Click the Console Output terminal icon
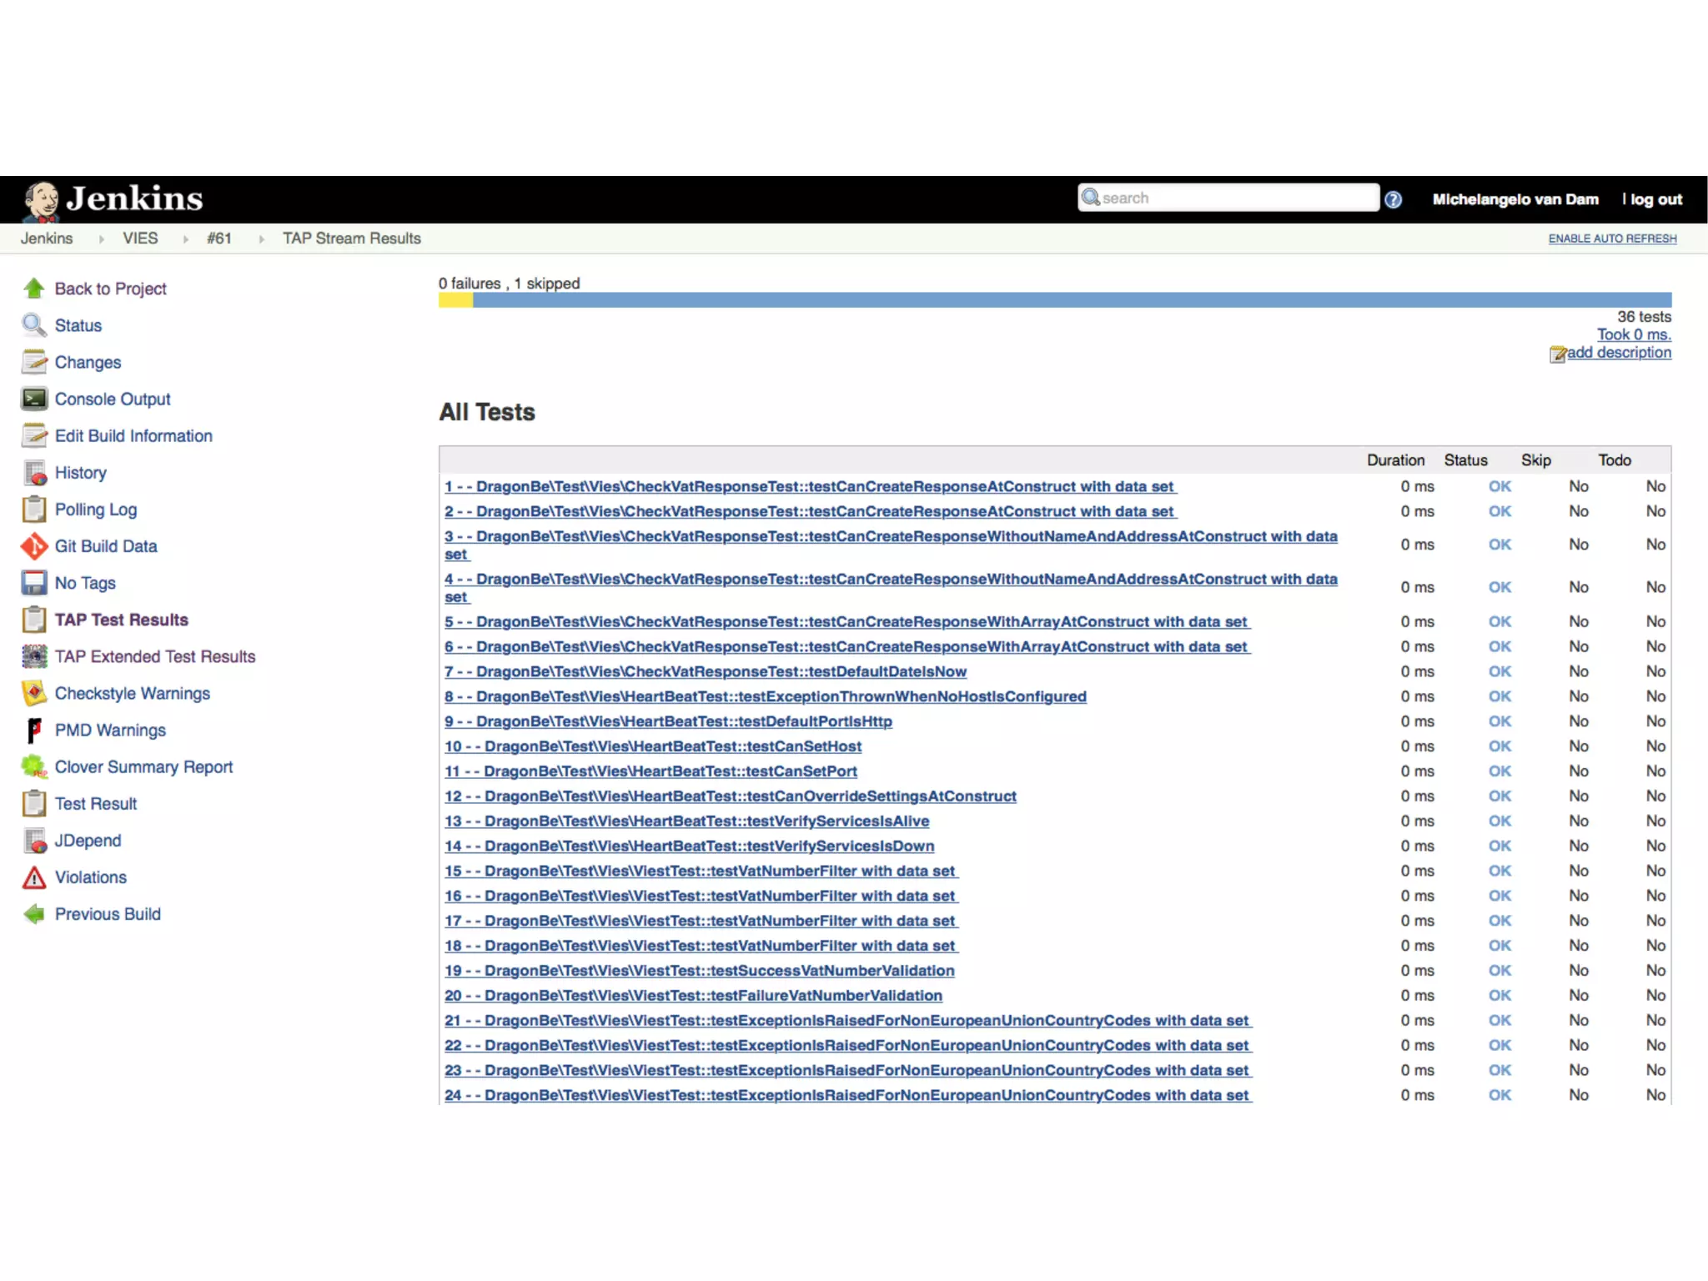1708x1281 pixels. point(34,399)
